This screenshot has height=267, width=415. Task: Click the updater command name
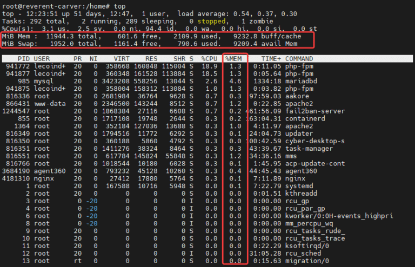299,133
